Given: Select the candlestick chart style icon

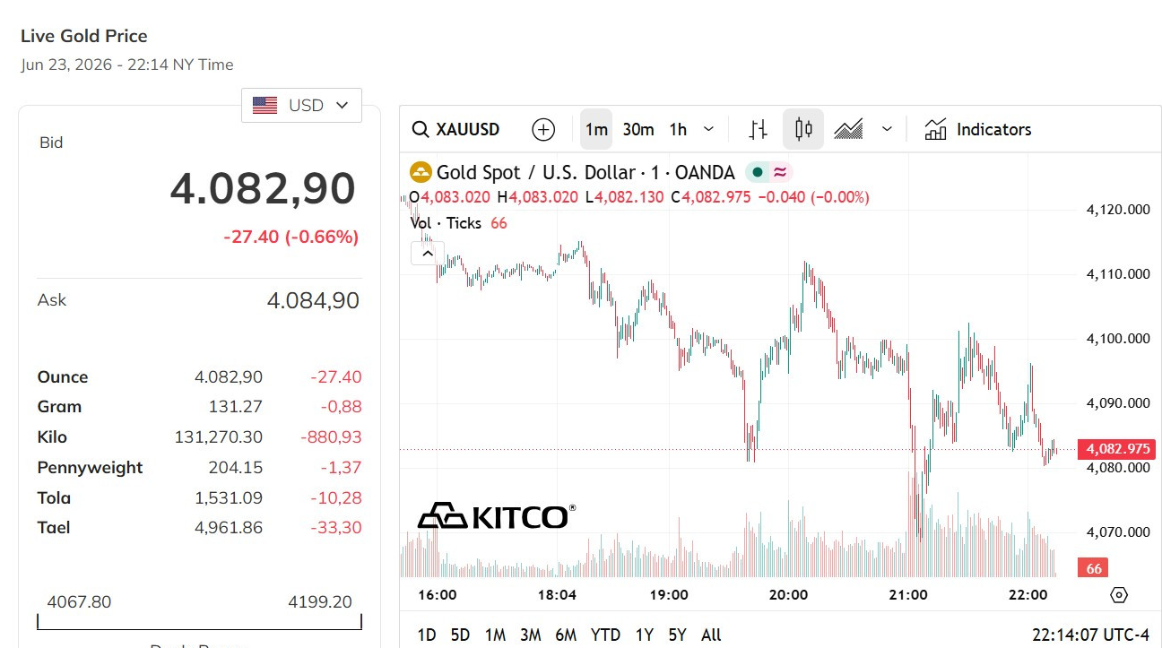Looking at the screenshot, I should click(x=803, y=130).
